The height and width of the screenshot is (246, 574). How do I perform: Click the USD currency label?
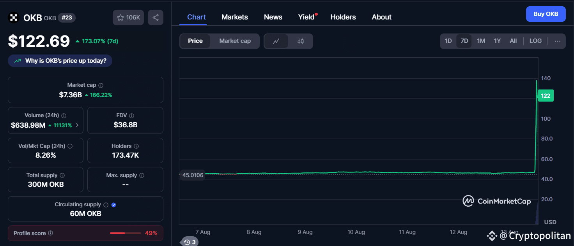click(550, 222)
